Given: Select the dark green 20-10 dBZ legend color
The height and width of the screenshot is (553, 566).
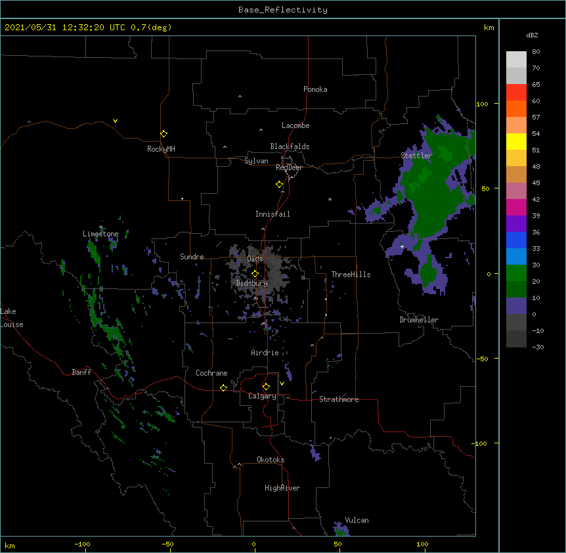Looking at the screenshot, I should pos(516,289).
